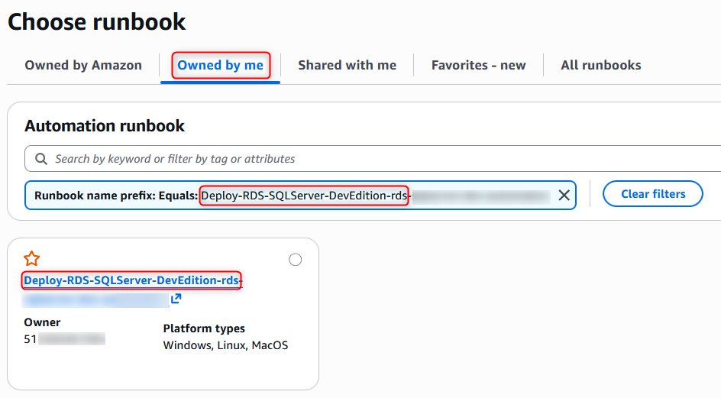
Task: Show the All runbooks tab
Action: 601,66
